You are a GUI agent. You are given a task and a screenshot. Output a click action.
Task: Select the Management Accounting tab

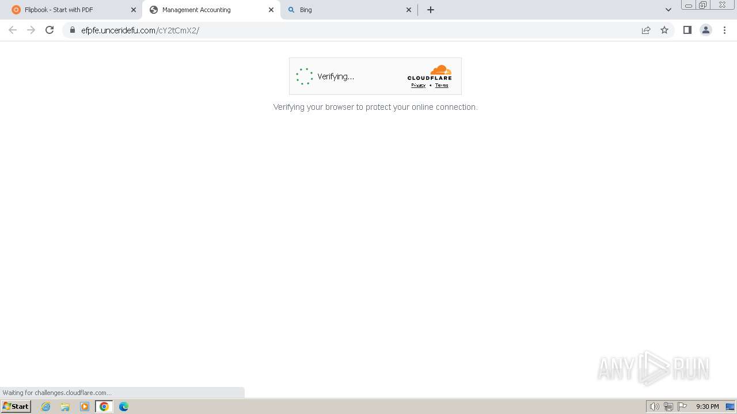211,10
